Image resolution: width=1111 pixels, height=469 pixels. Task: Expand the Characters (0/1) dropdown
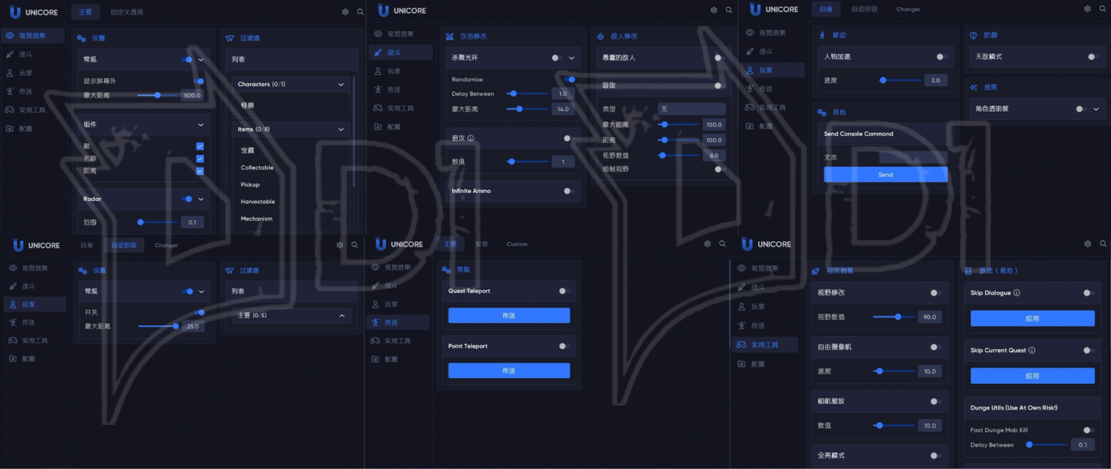[x=341, y=84]
